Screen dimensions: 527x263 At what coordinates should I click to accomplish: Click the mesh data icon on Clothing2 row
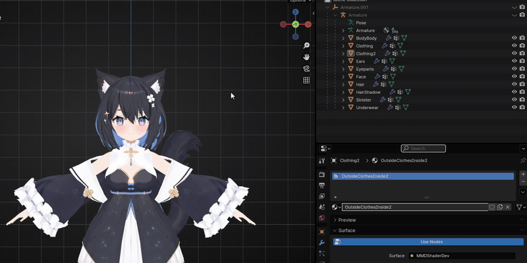402,53
